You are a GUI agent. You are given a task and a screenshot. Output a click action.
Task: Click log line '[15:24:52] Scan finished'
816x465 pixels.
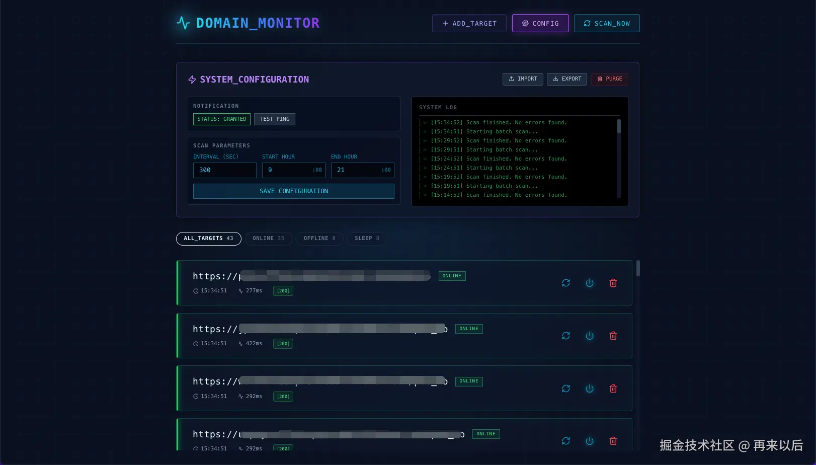(x=499, y=159)
